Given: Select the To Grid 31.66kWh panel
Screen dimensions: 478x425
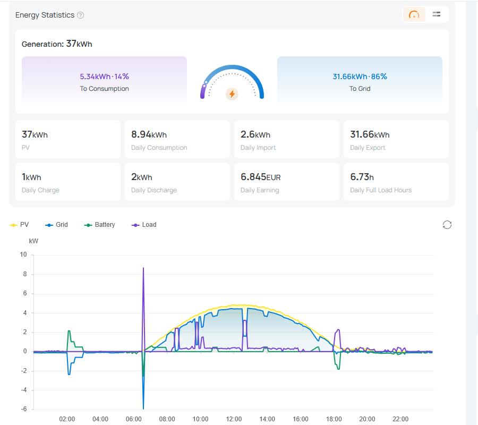Looking at the screenshot, I should 360,82.
